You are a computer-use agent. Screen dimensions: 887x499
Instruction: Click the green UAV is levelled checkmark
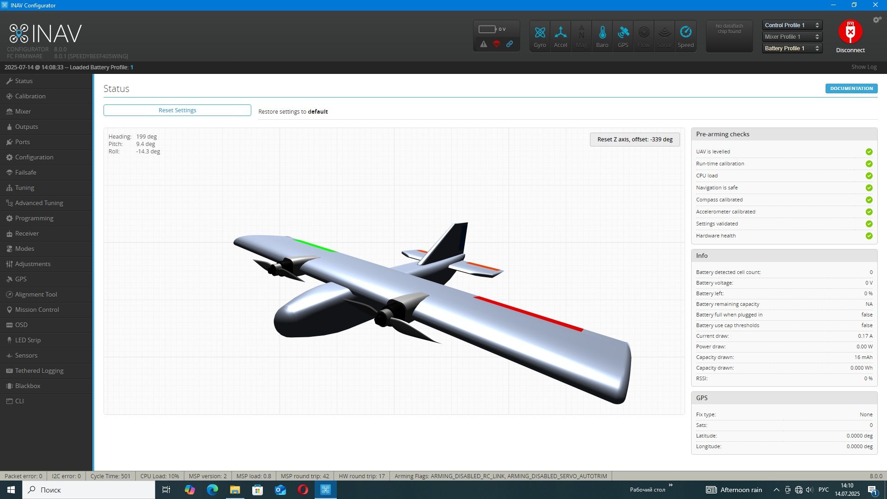869,152
